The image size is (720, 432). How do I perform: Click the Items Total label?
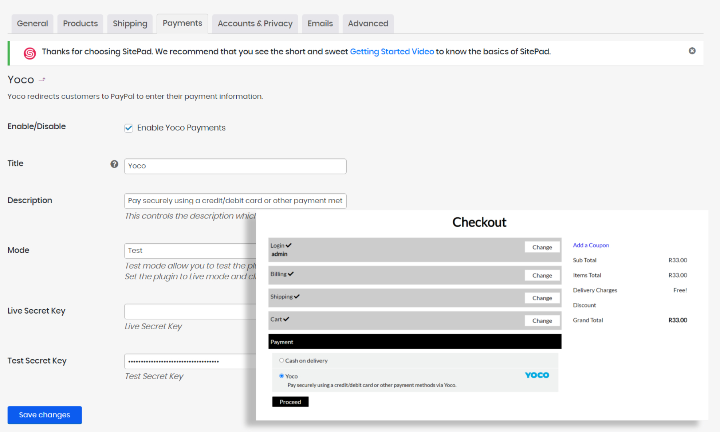click(587, 275)
